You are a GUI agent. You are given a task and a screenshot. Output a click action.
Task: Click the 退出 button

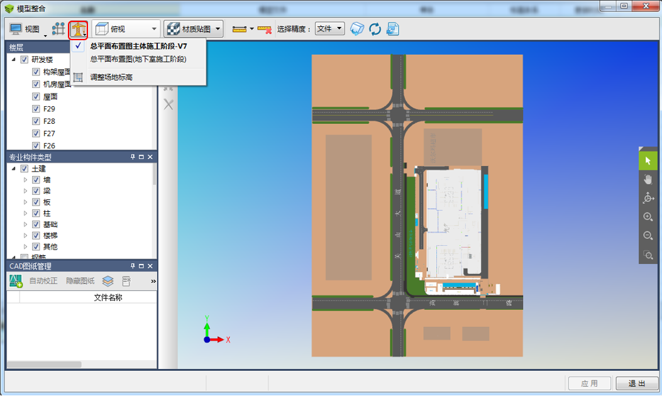click(x=637, y=383)
